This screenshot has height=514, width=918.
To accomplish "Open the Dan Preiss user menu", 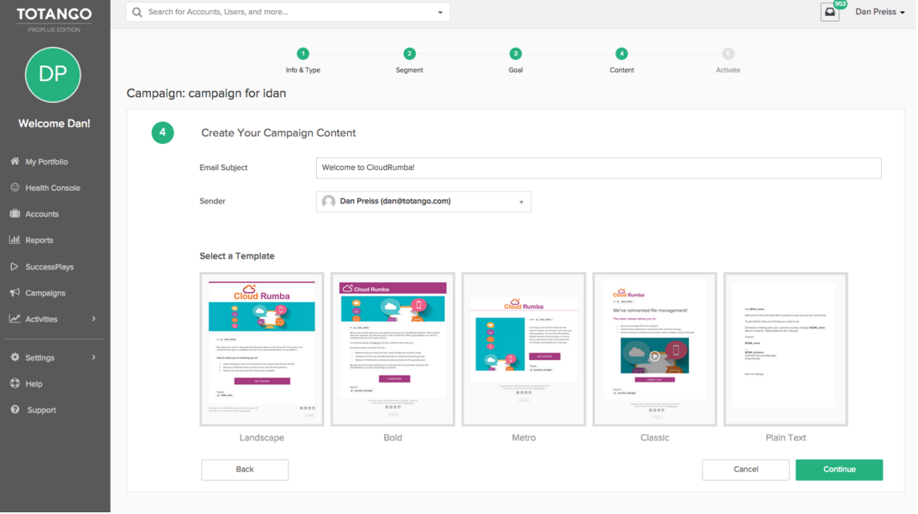I will point(880,12).
